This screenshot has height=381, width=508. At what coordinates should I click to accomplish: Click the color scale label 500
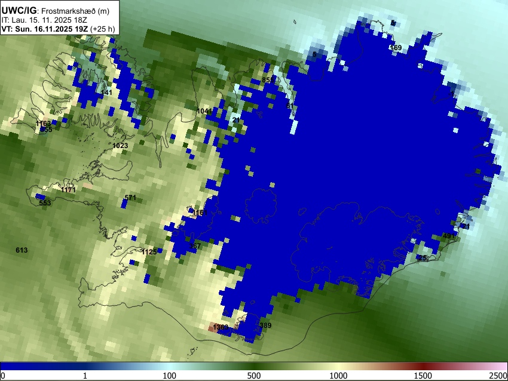[253, 376]
